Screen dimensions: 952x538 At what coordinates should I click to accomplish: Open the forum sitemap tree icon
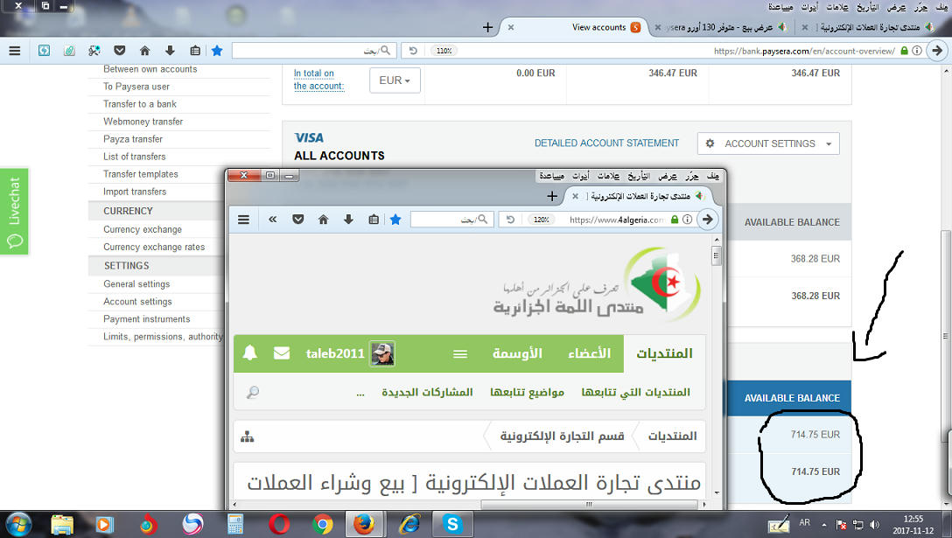coord(248,436)
